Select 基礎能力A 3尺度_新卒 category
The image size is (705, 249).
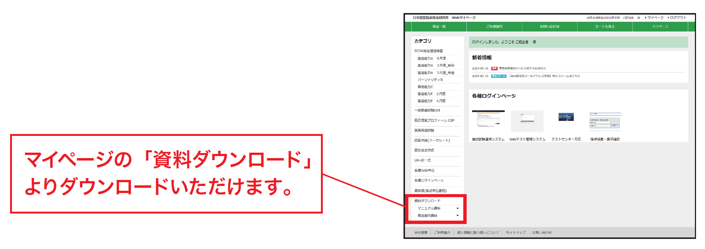tap(436, 65)
